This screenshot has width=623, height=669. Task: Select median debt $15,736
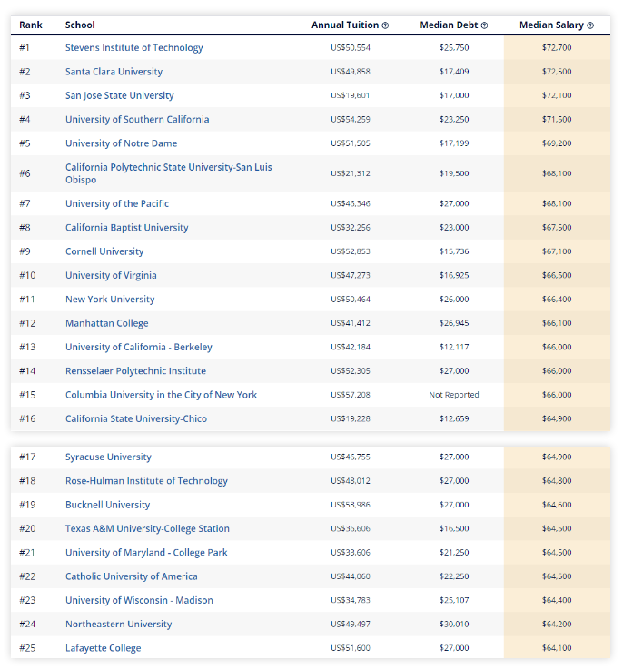pos(454,251)
